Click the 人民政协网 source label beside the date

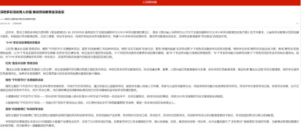point(17,24)
